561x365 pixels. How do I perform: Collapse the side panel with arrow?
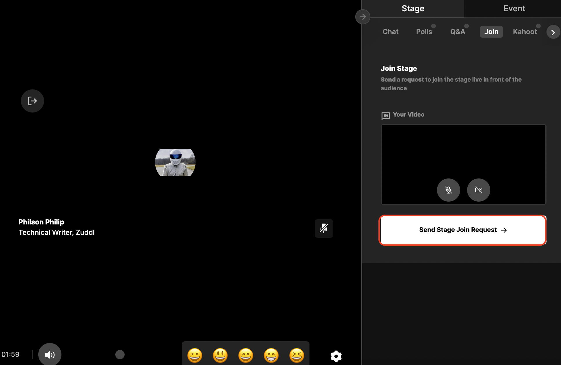363,17
